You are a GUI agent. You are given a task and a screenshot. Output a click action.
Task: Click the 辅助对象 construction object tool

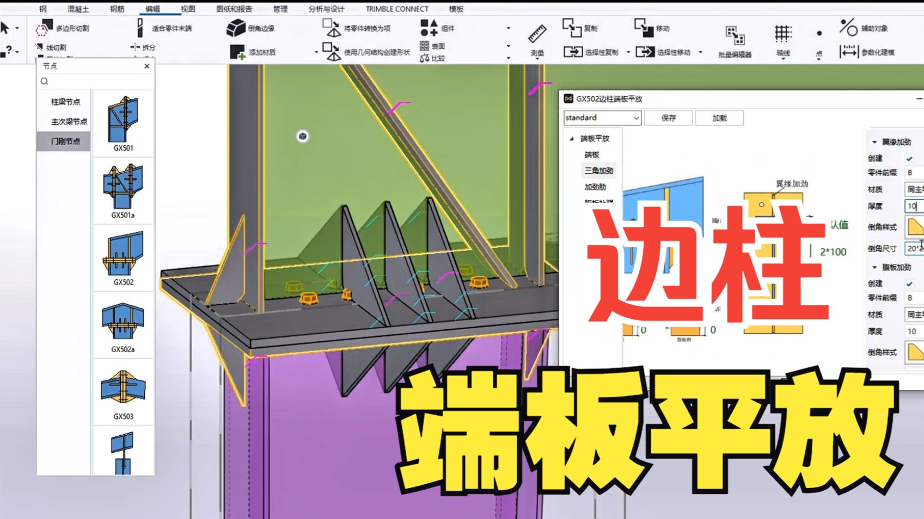pos(864,28)
